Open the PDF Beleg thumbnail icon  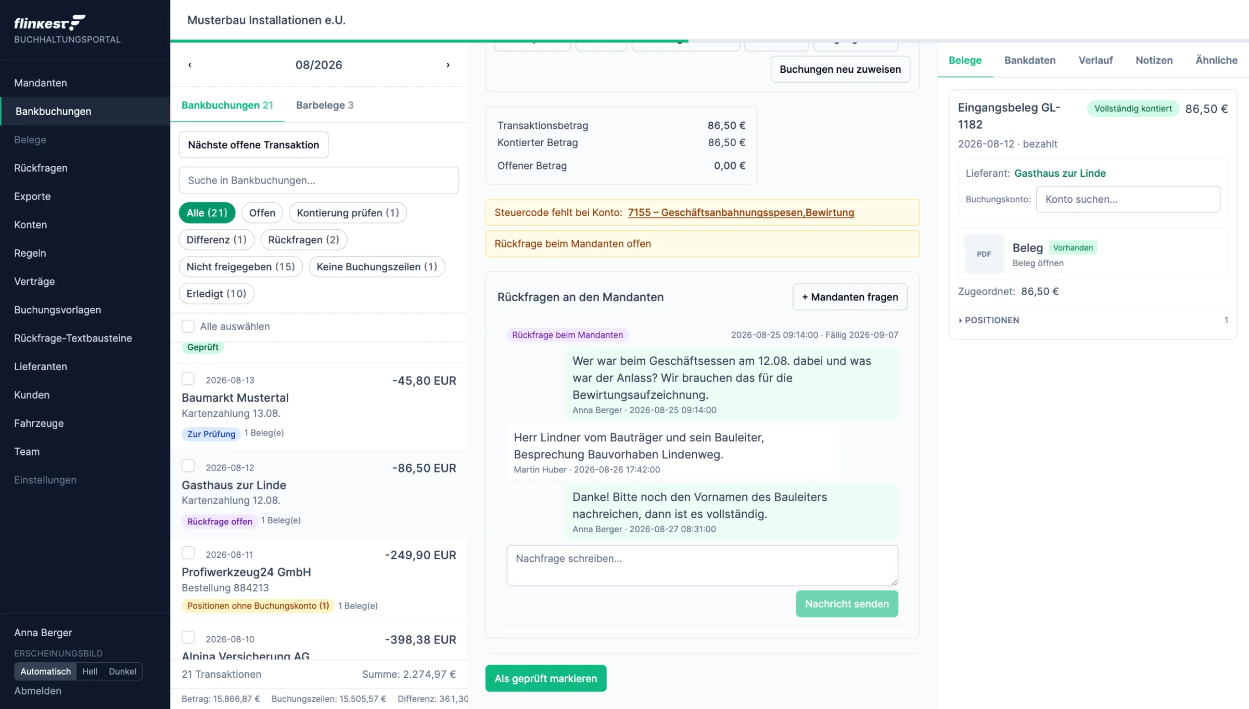click(x=984, y=254)
